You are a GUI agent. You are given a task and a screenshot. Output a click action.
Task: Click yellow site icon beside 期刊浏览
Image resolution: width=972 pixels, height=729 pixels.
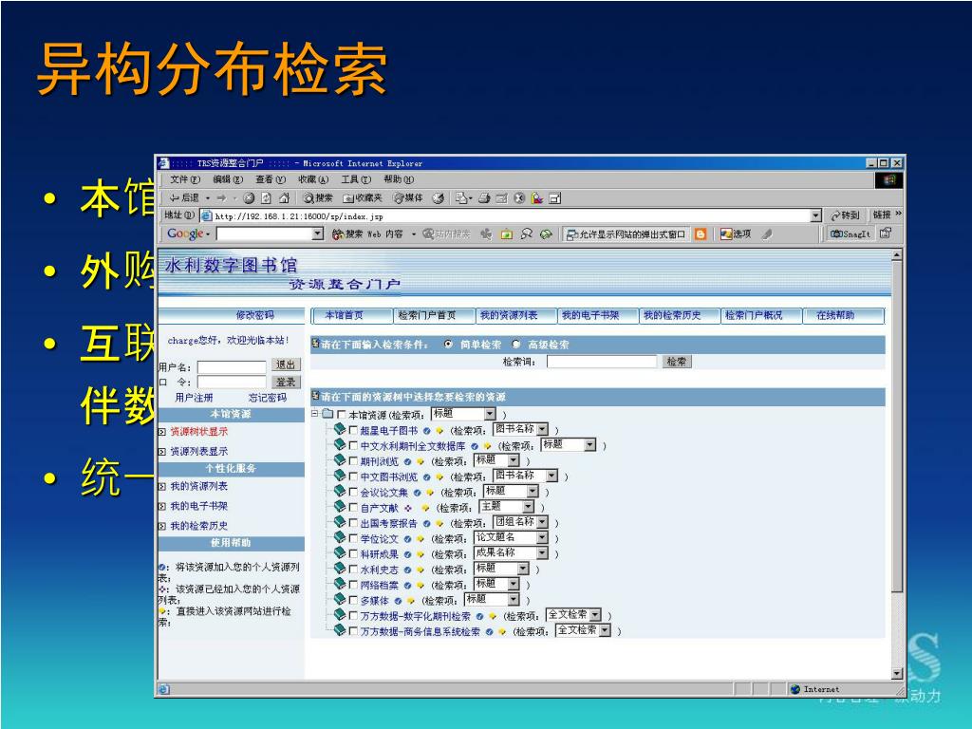421,461
